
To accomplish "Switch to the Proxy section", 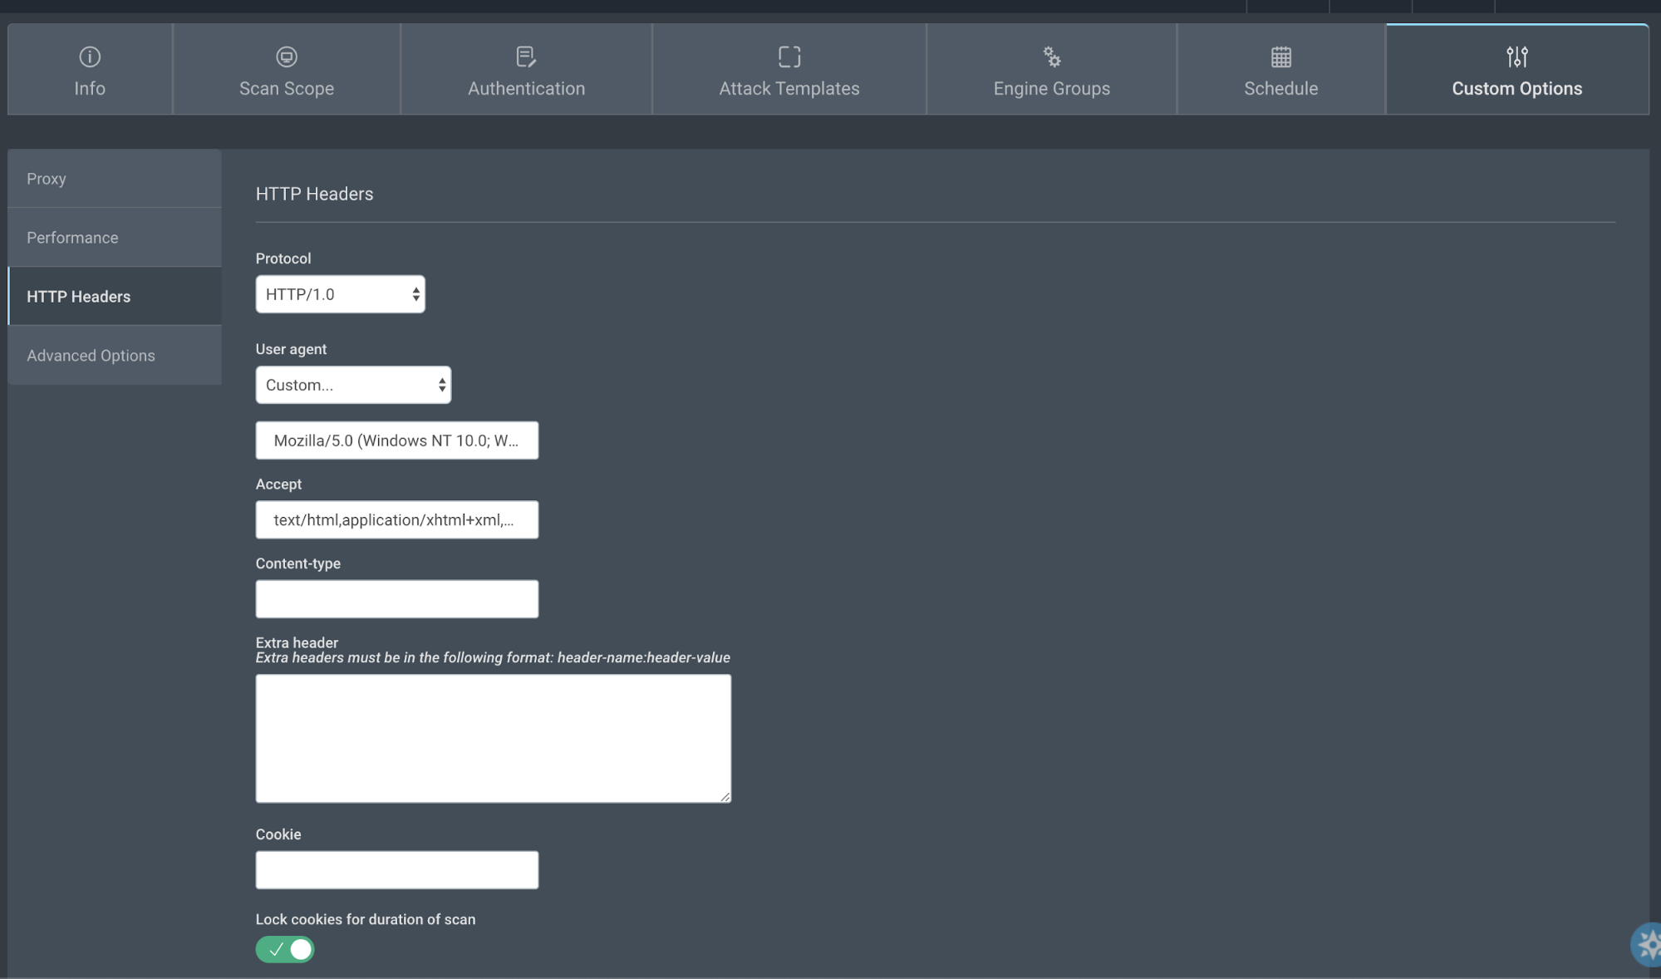I will pos(115,179).
